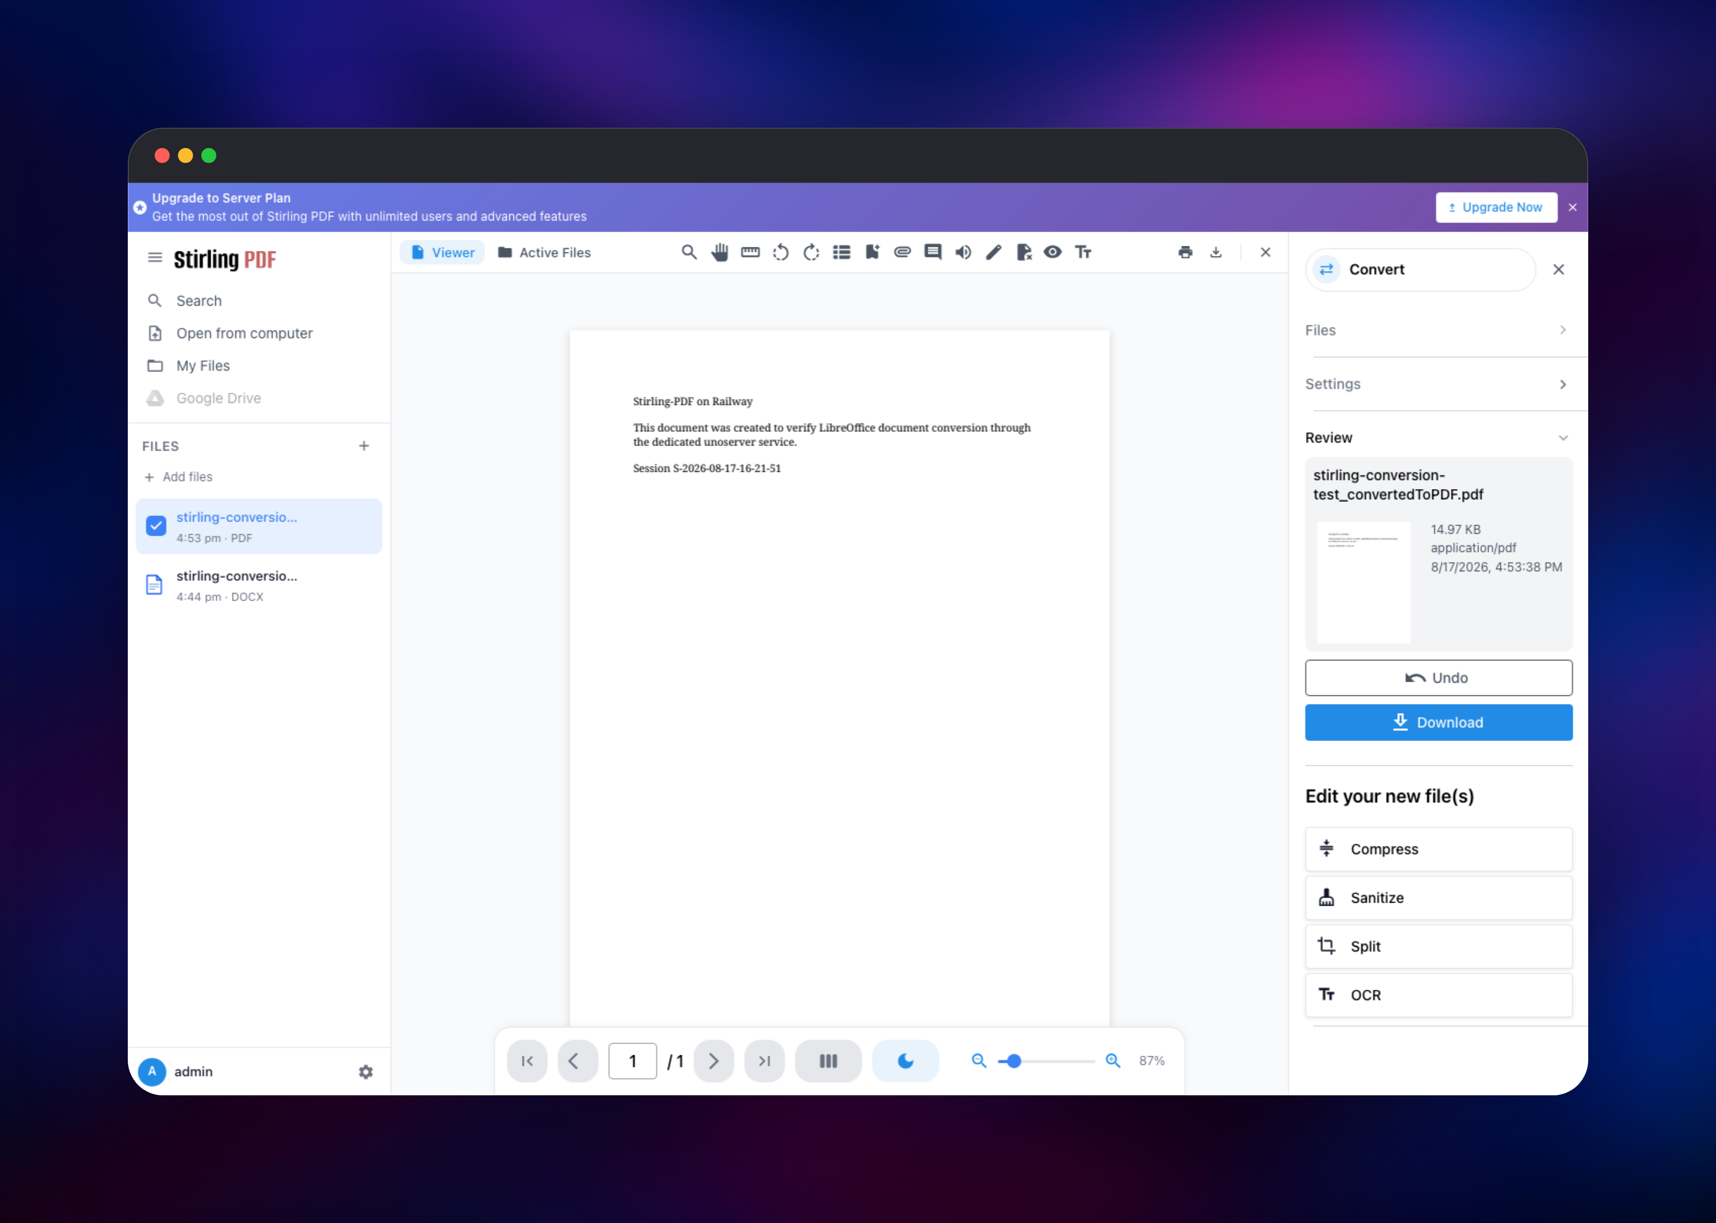This screenshot has height=1223, width=1716.
Task: Go to first page
Action: (527, 1060)
